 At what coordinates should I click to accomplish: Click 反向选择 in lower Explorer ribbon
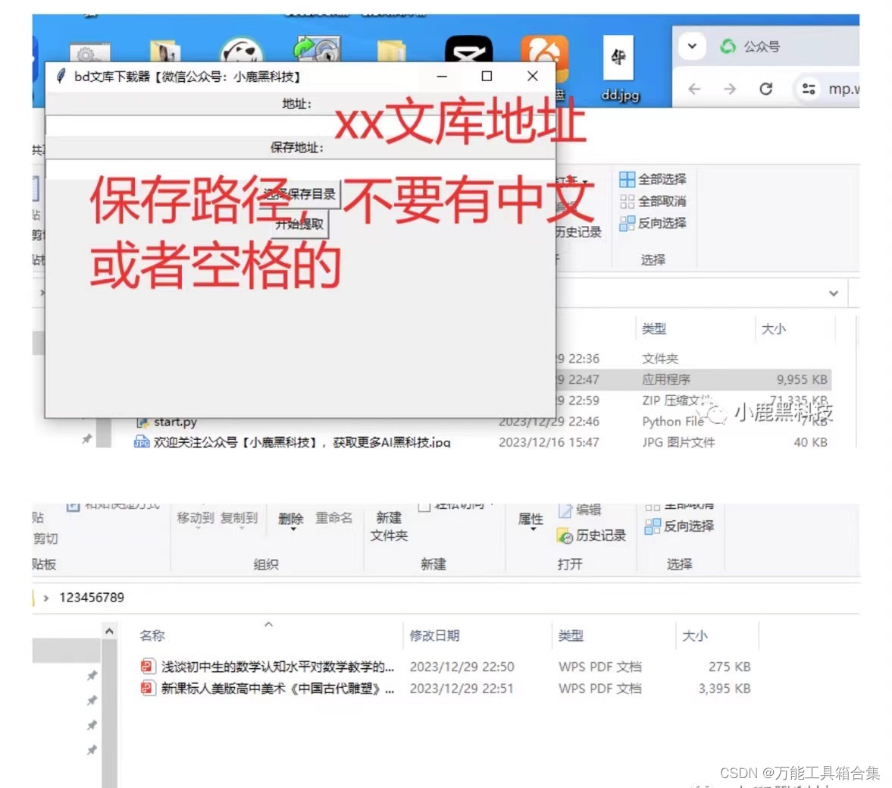coord(680,526)
